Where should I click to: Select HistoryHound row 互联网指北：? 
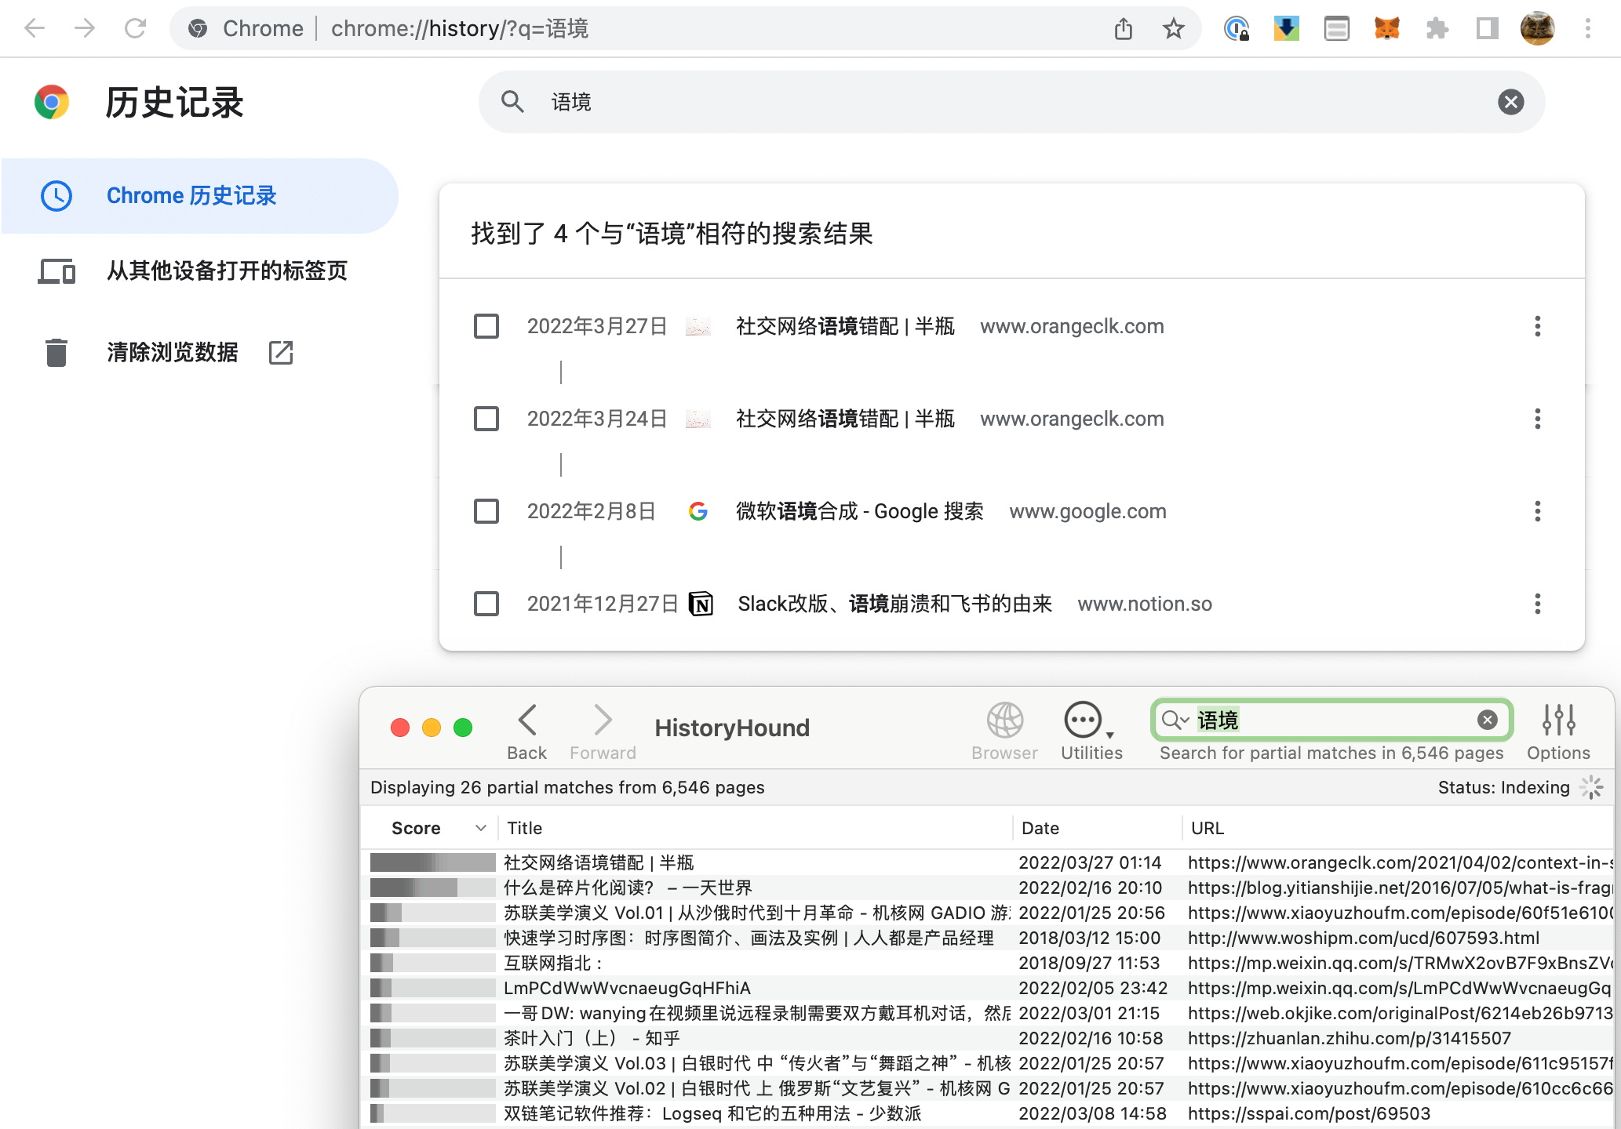coord(987,963)
